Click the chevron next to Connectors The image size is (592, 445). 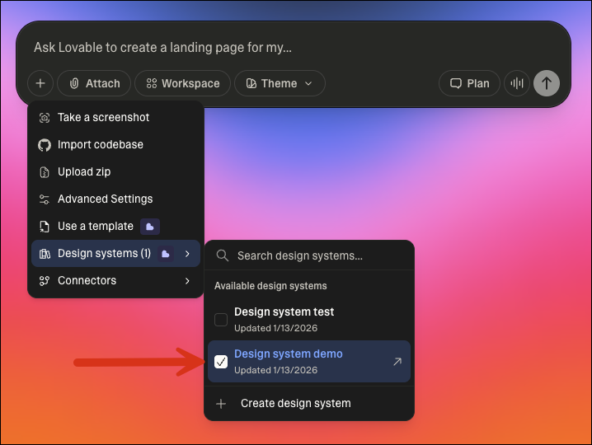pyautogui.click(x=187, y=280)
